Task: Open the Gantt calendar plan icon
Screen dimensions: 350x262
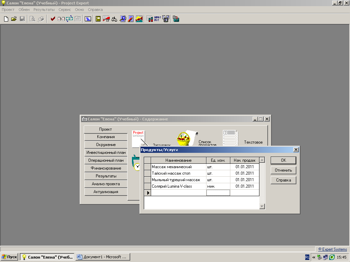Action: coord(88,19)
